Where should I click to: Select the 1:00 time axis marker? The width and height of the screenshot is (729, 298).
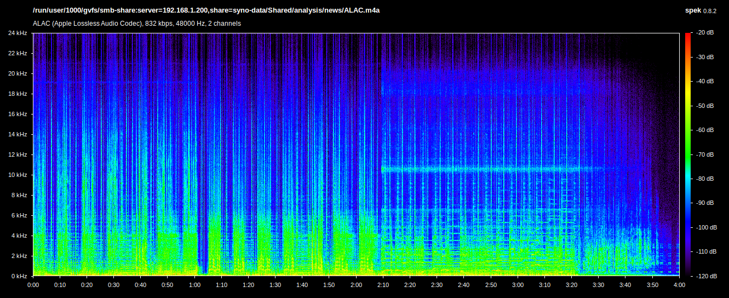(194, 285)
